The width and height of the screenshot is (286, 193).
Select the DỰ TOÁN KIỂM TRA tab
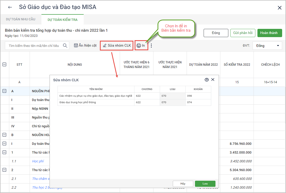point(63,20)
